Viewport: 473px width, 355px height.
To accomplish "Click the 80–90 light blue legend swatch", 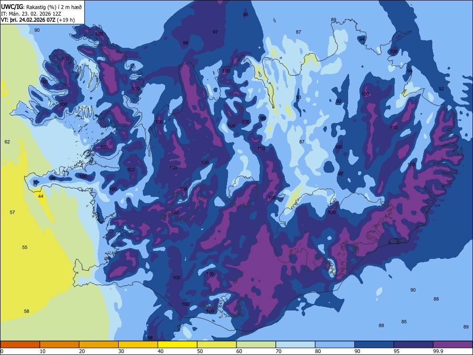I will (335, 345).
